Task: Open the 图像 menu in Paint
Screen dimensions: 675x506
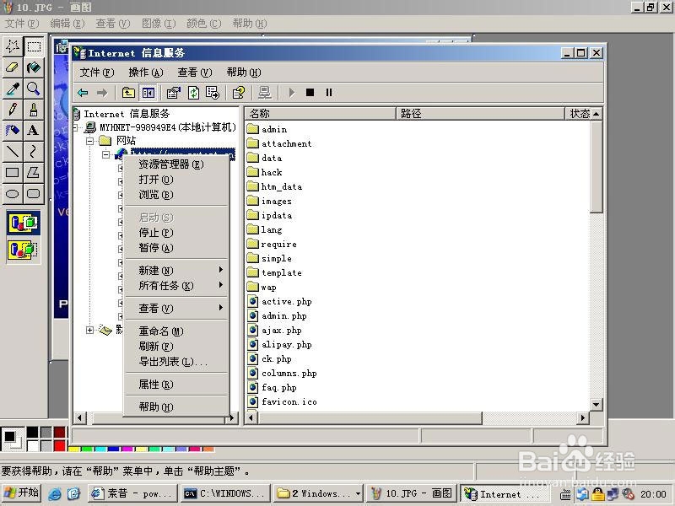Action: click(x=157, y=23)
